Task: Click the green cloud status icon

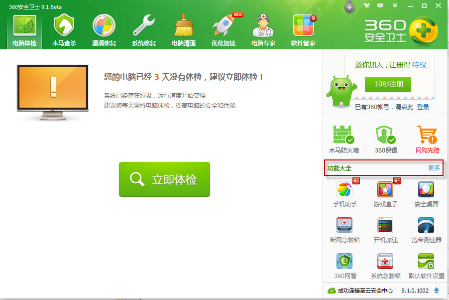Action: (332, 291)
